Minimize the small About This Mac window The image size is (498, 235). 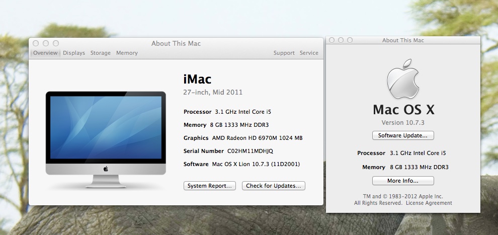click(341, 40)
